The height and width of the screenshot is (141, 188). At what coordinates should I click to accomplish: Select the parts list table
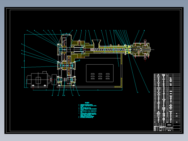[167, 98]
